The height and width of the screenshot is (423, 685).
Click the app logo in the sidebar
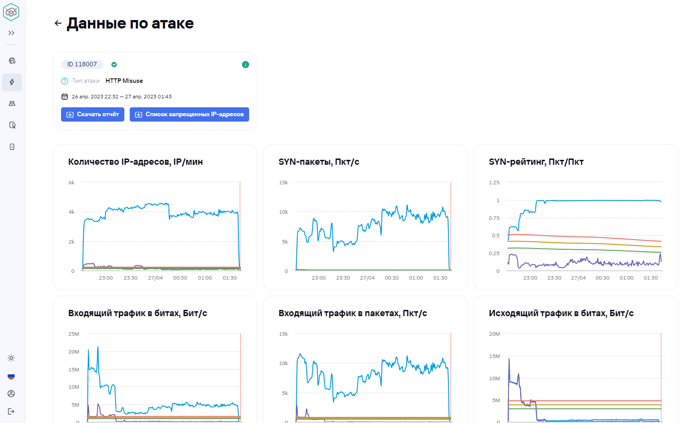click(11, 12)
